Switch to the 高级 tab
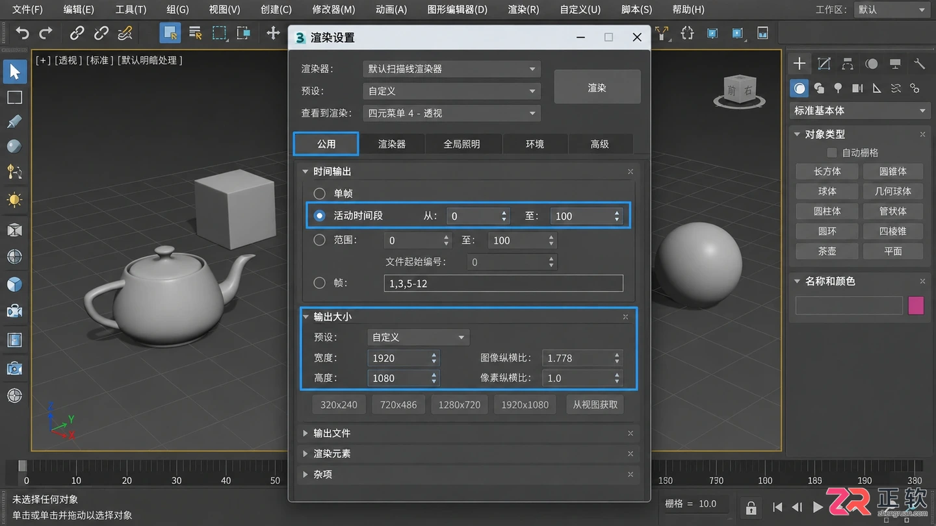 (600, 144)
